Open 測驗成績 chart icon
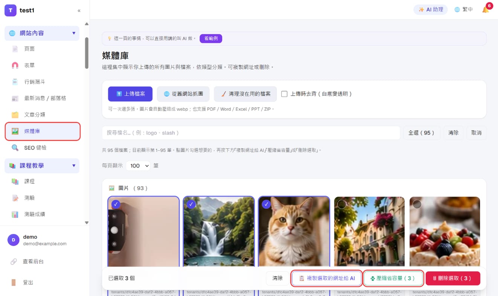 click(x=15, y=215)
